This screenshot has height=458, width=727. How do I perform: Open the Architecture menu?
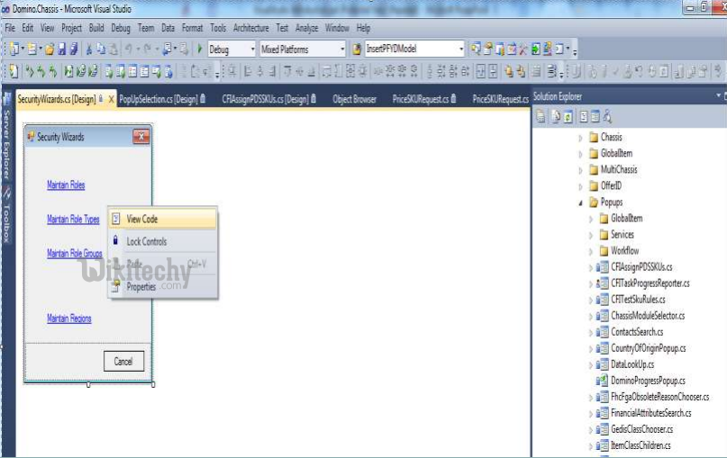[250, 28]
